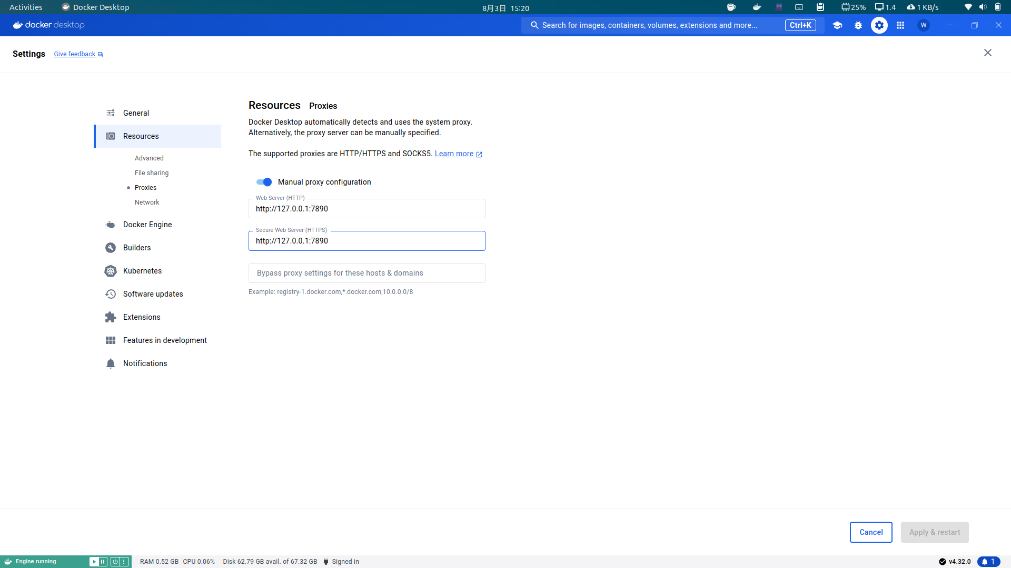Click the Builders wrench icon
Screen dimensions: 1011x568
[x=111, y=248]
